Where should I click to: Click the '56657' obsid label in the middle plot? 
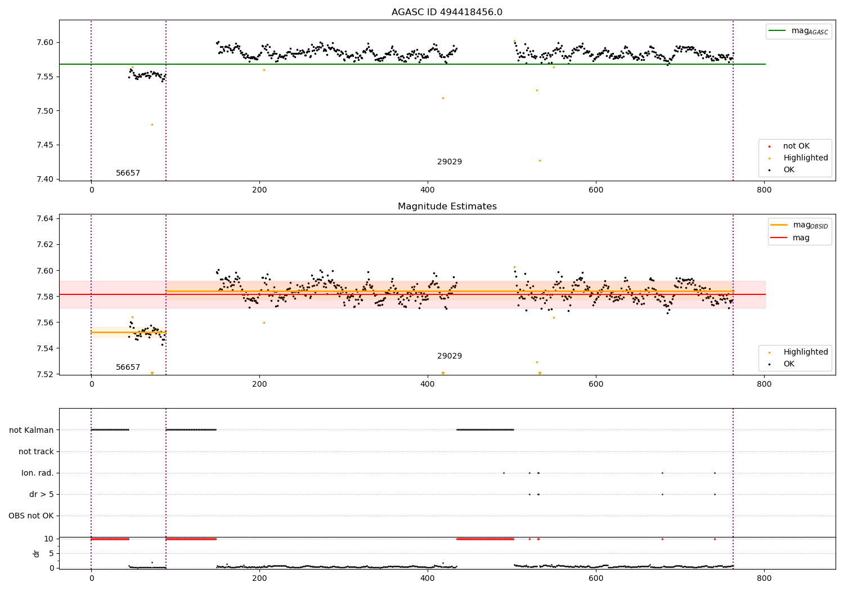pyautogui.click(x=128, y=368)
